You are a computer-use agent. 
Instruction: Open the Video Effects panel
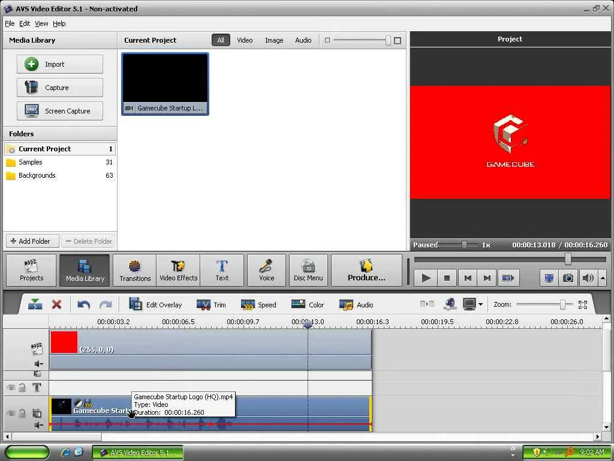click(178, 271)
